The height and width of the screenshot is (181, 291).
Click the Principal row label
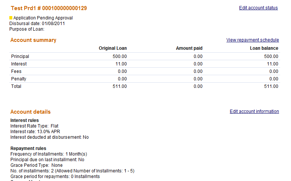(20, 56)
